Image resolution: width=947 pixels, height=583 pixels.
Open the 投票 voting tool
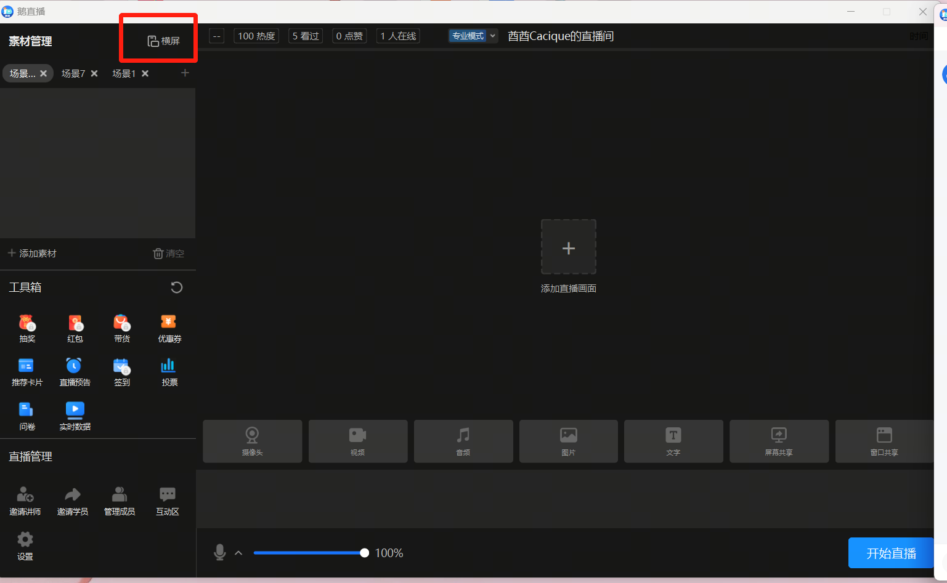169,371
